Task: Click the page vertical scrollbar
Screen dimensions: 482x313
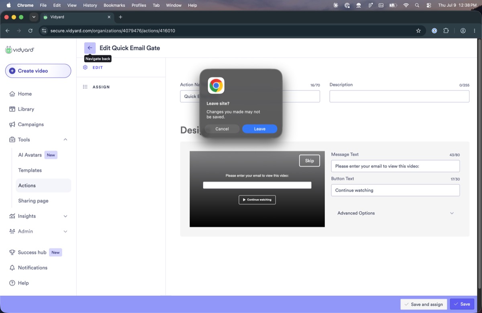Action: pyautogui.click(x=479, y=164)
